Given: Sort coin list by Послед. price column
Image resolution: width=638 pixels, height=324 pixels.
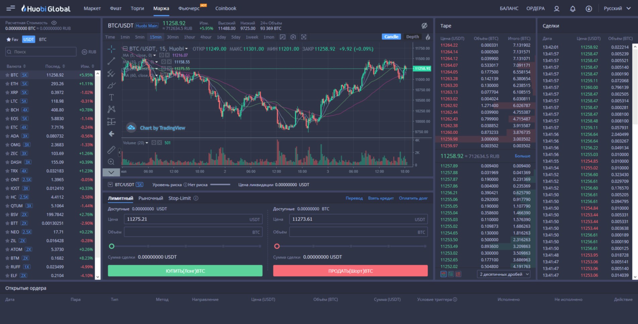Looking at the screenshot, I should [55, 66].
